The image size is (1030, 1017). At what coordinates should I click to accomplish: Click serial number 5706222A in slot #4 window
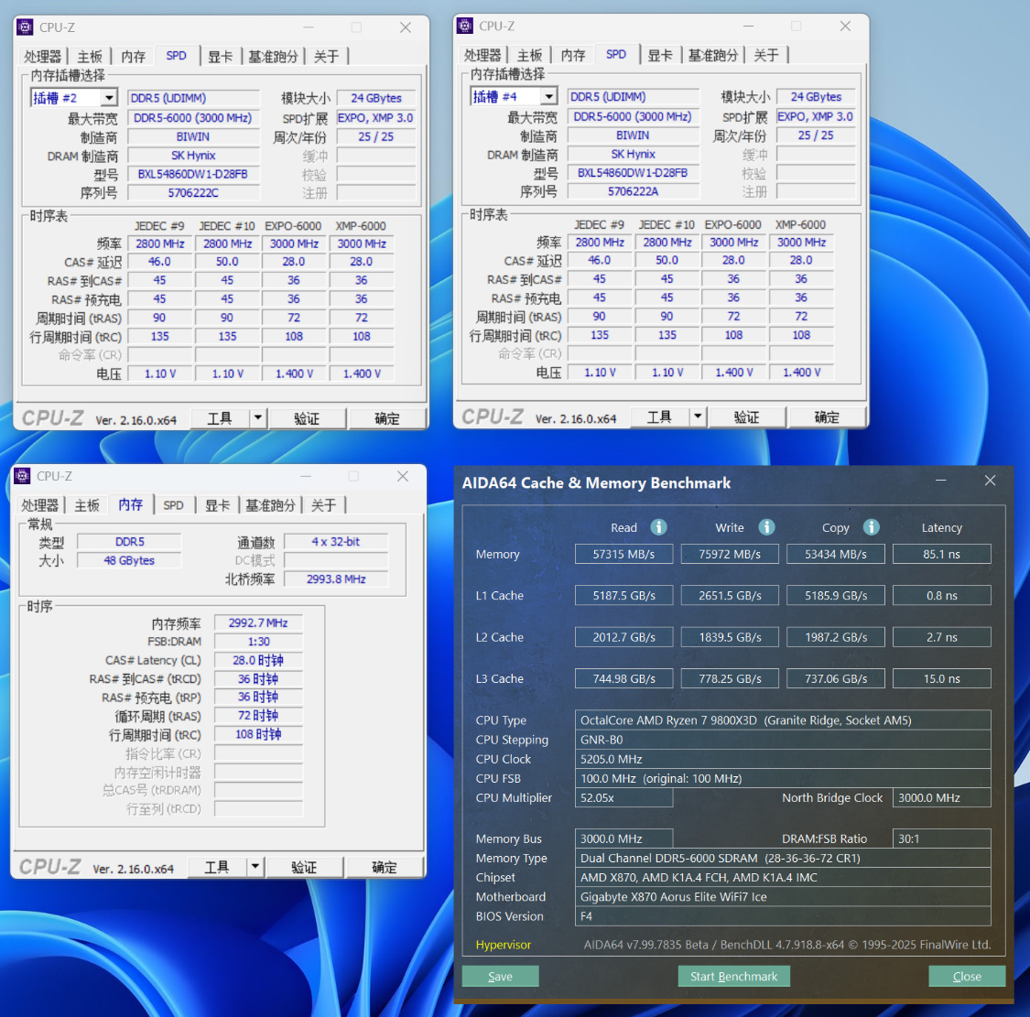634,192
